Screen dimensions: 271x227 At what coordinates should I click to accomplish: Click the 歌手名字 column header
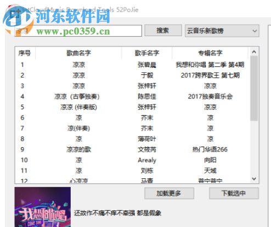pos(147,53)
